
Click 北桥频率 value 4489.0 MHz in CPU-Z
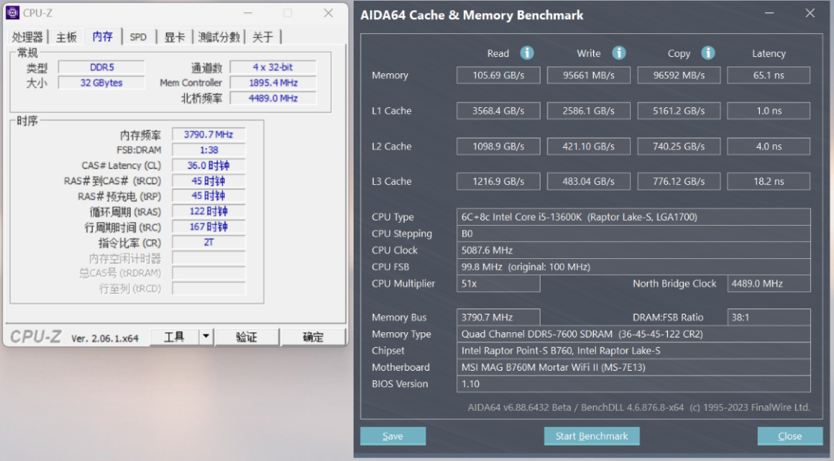tap(273, 98)
